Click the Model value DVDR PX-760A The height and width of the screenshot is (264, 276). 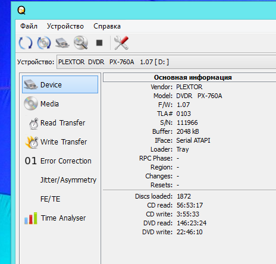(x=199, y=96)
